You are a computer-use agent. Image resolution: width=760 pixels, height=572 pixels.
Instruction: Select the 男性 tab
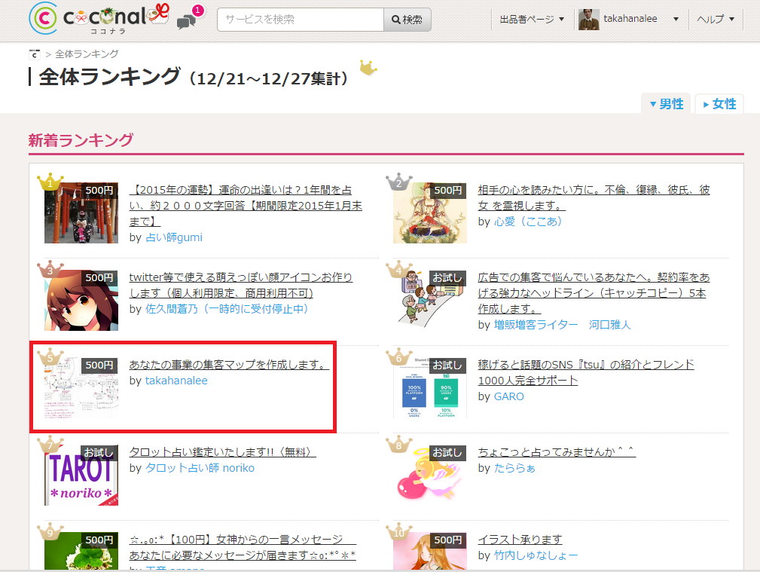pos(667,104)
